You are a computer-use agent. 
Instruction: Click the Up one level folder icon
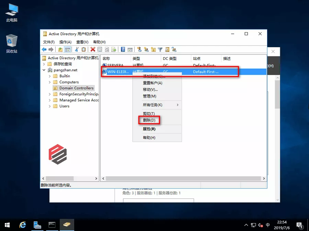(x=60, y=50)
